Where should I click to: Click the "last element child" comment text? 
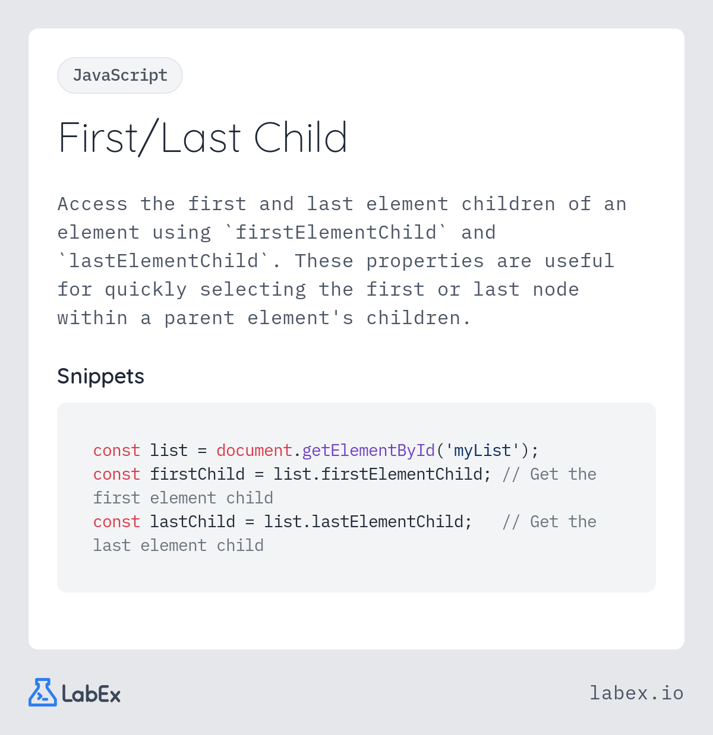pyautogui.click(x=178, y=546)
